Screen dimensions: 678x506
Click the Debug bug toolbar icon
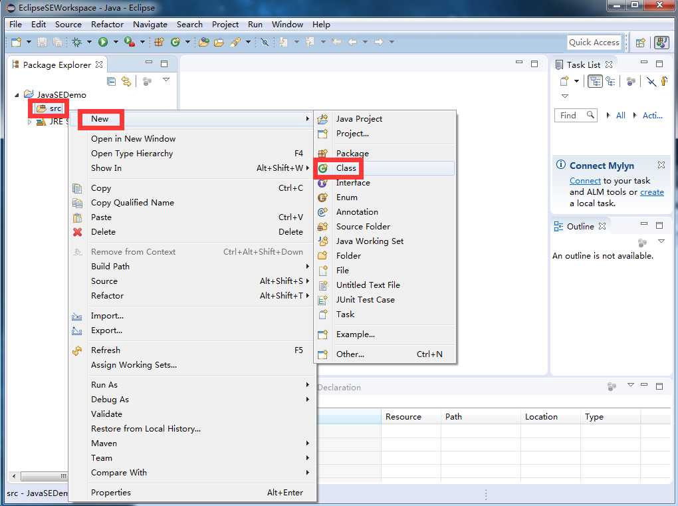(x=76, y=42)
